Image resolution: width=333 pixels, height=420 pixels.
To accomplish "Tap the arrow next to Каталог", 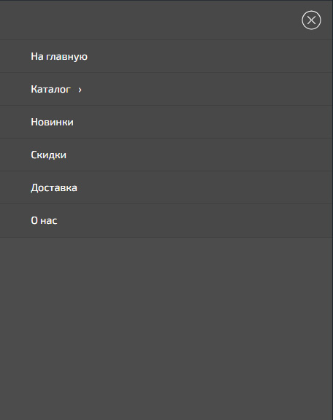I will pyautogui.click(x=80, y=90).
